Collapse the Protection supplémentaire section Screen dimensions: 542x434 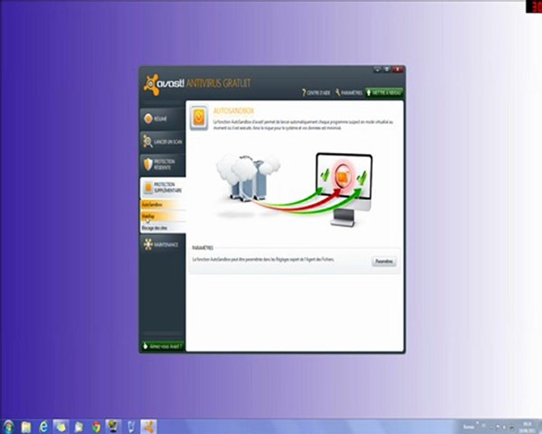(x=163, y=187)
